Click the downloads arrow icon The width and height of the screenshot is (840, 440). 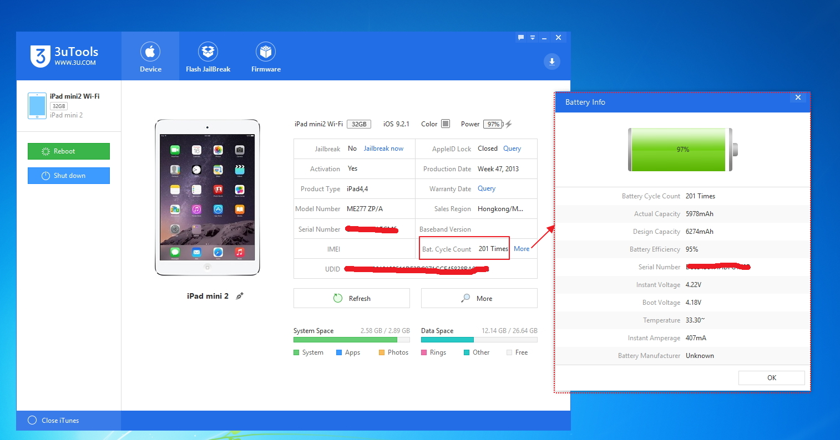[x=551, y=62]
